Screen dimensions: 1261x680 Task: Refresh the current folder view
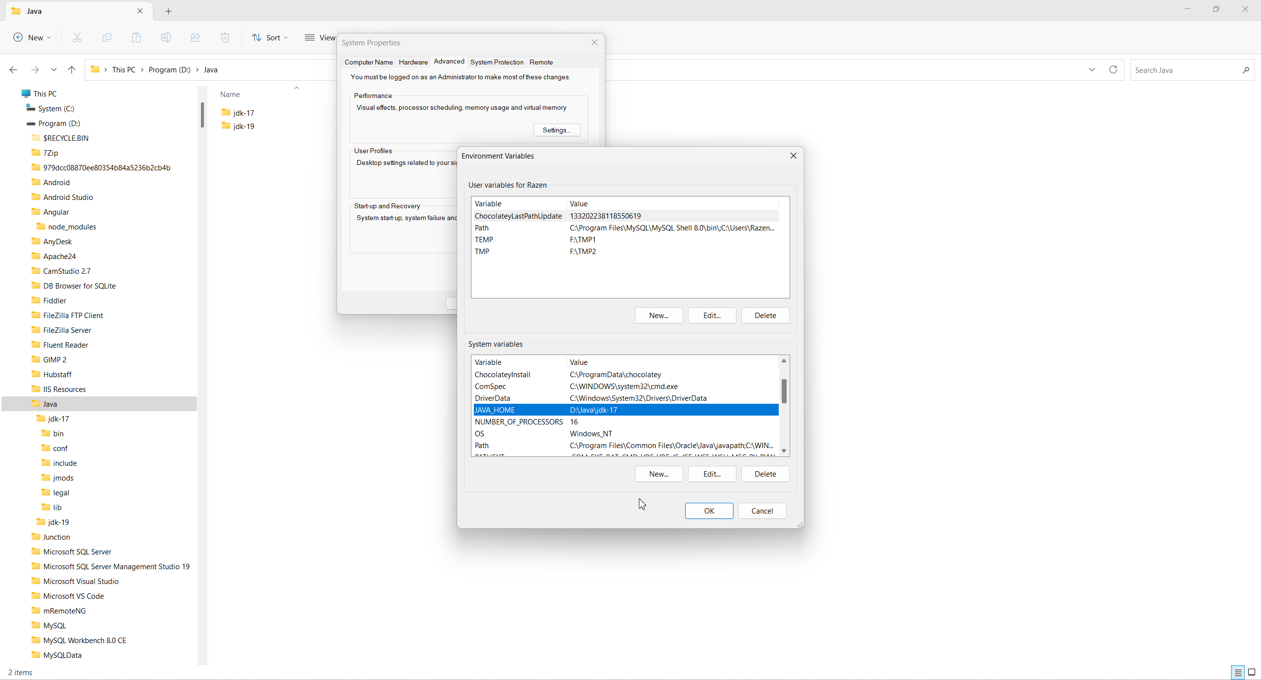click(x=1113, y=70)
